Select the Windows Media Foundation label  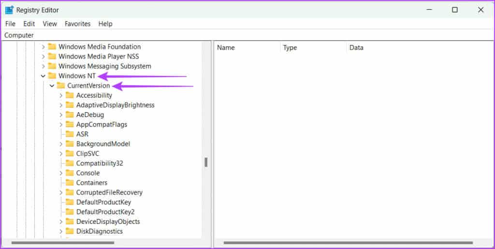[100, 47]
